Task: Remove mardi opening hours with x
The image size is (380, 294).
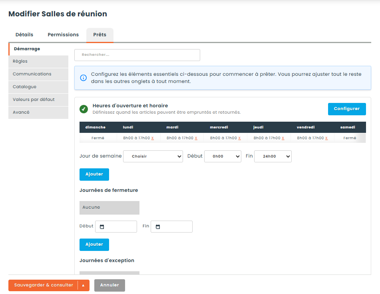Action: [x=196, y=138]
